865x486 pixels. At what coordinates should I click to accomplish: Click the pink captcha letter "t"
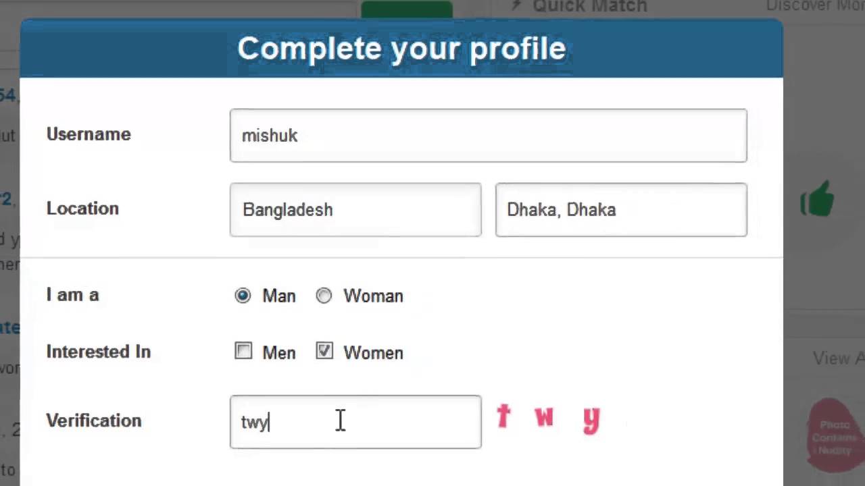503,416
